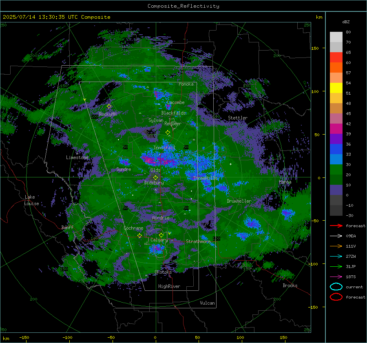Viewport: 367px width, 343px height.
Task: Click the Blackfalds city label
Action: point(173,113)
